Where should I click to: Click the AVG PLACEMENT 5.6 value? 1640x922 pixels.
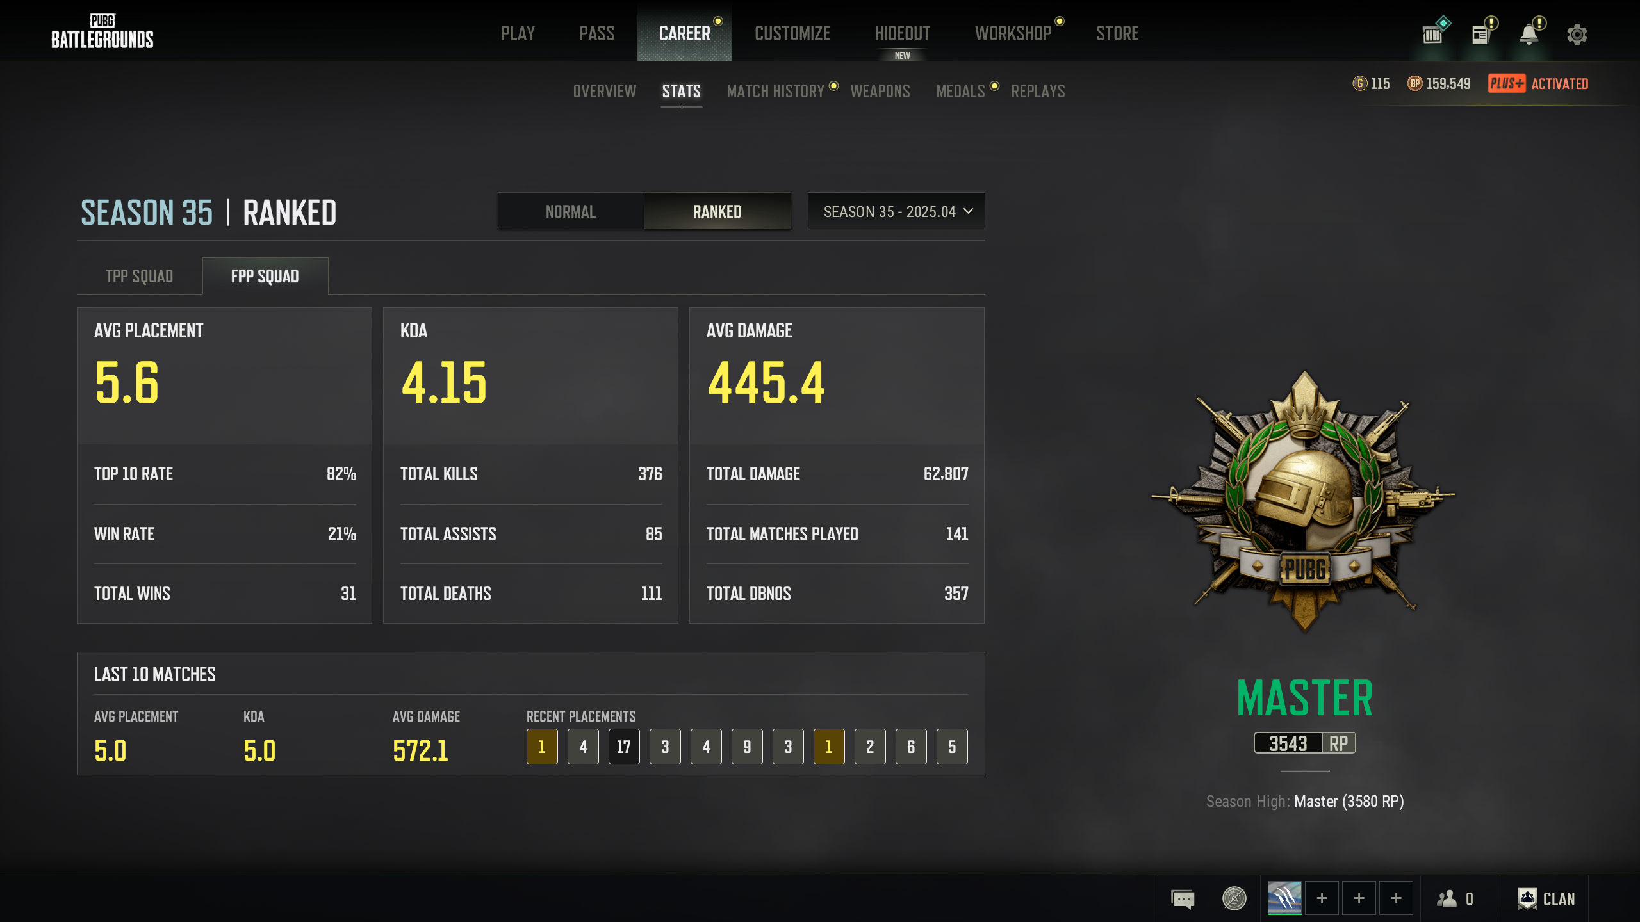[127, 383]
